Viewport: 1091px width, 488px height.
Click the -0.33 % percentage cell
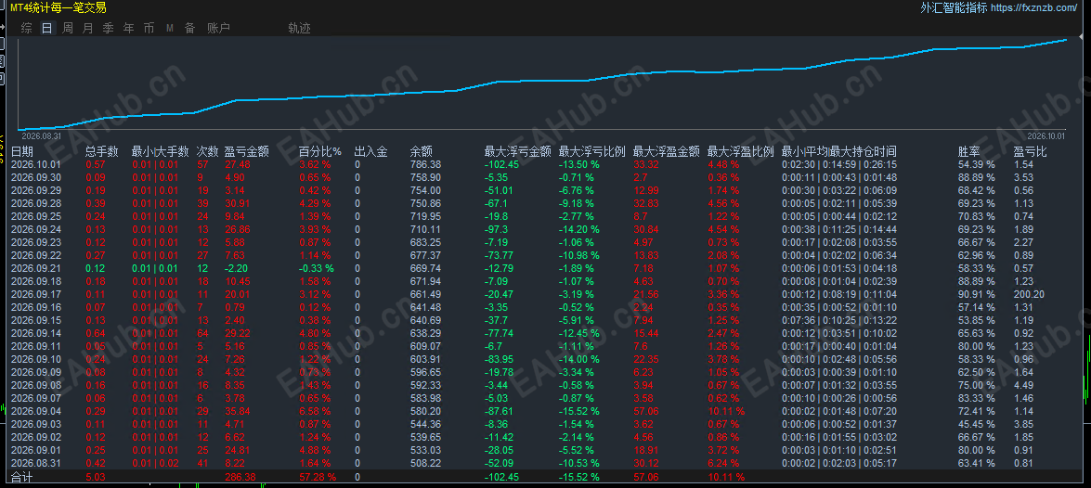317,268
